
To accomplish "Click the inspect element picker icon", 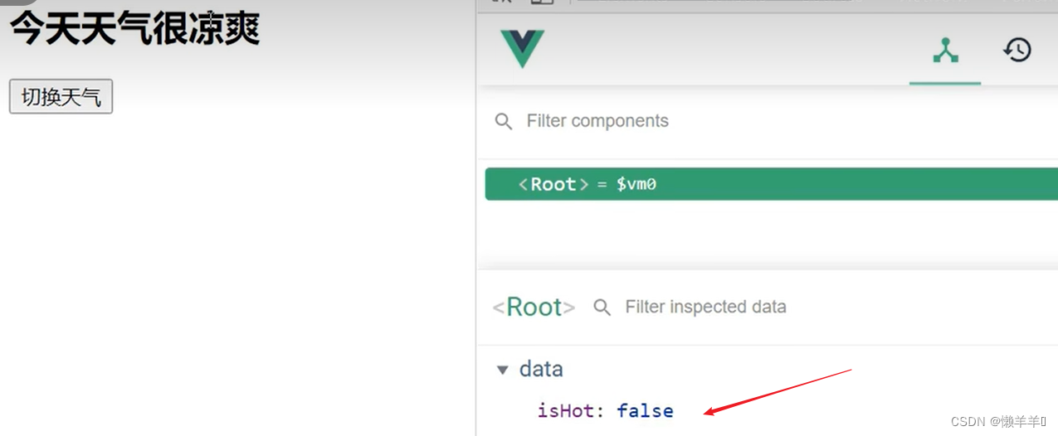I will (501, 2).
